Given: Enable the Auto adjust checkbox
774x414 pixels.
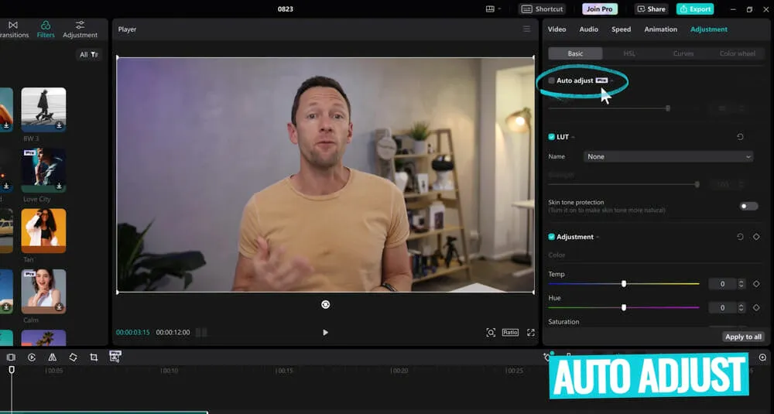Looking at the screenshot, I should pos(552,80).
